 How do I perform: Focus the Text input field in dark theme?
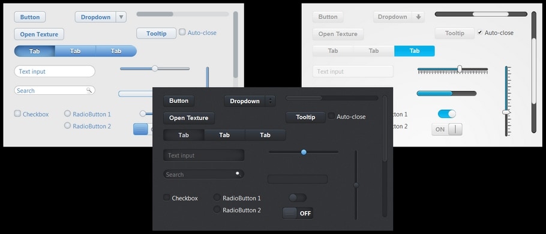(x=204, y=155)
